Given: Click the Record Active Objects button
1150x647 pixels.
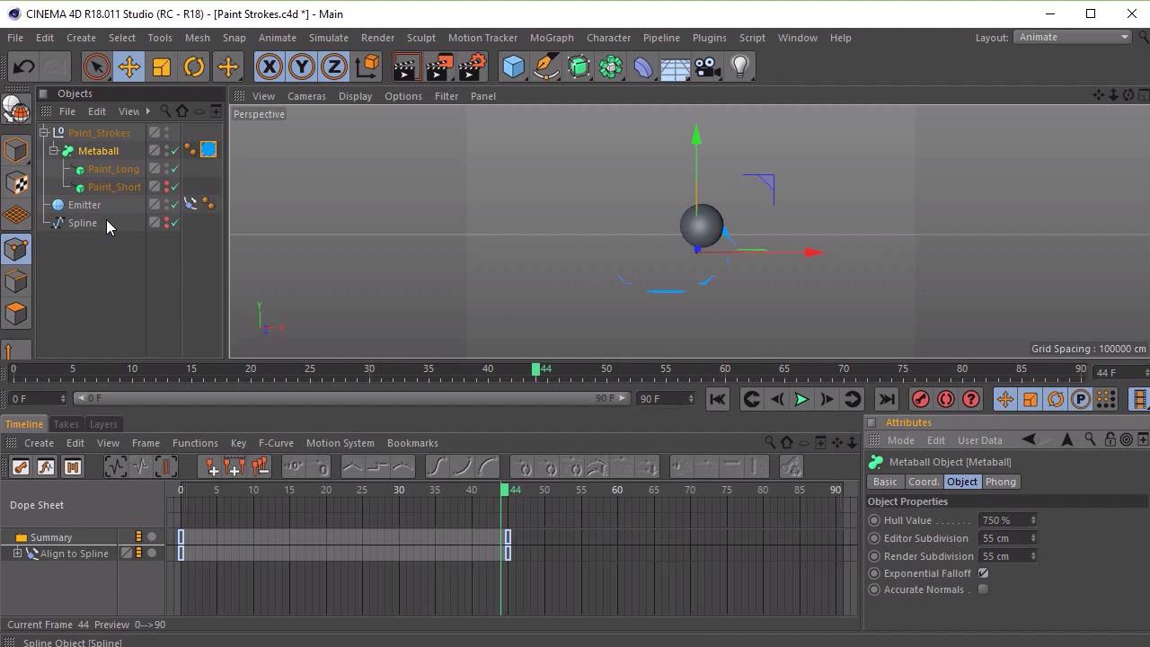Looking at the screenshot, I should (921, 399).
